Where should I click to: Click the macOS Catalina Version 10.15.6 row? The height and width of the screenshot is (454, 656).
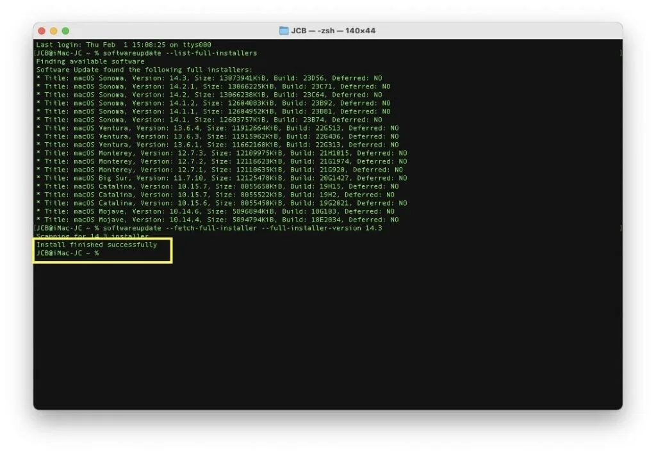click(x=222, y=204)
